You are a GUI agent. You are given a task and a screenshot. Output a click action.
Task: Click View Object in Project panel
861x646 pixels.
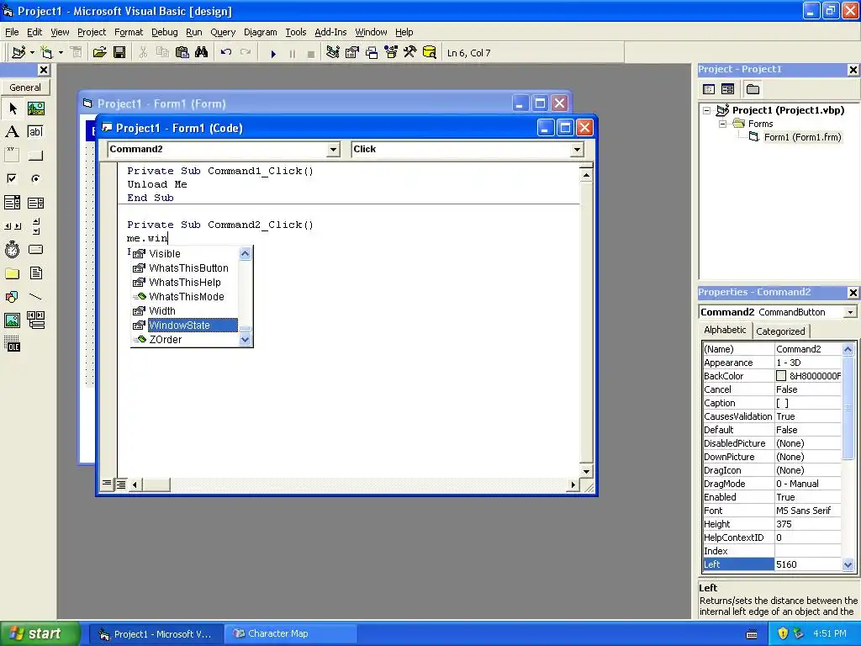pyautogui.click(x=727, y=89)
